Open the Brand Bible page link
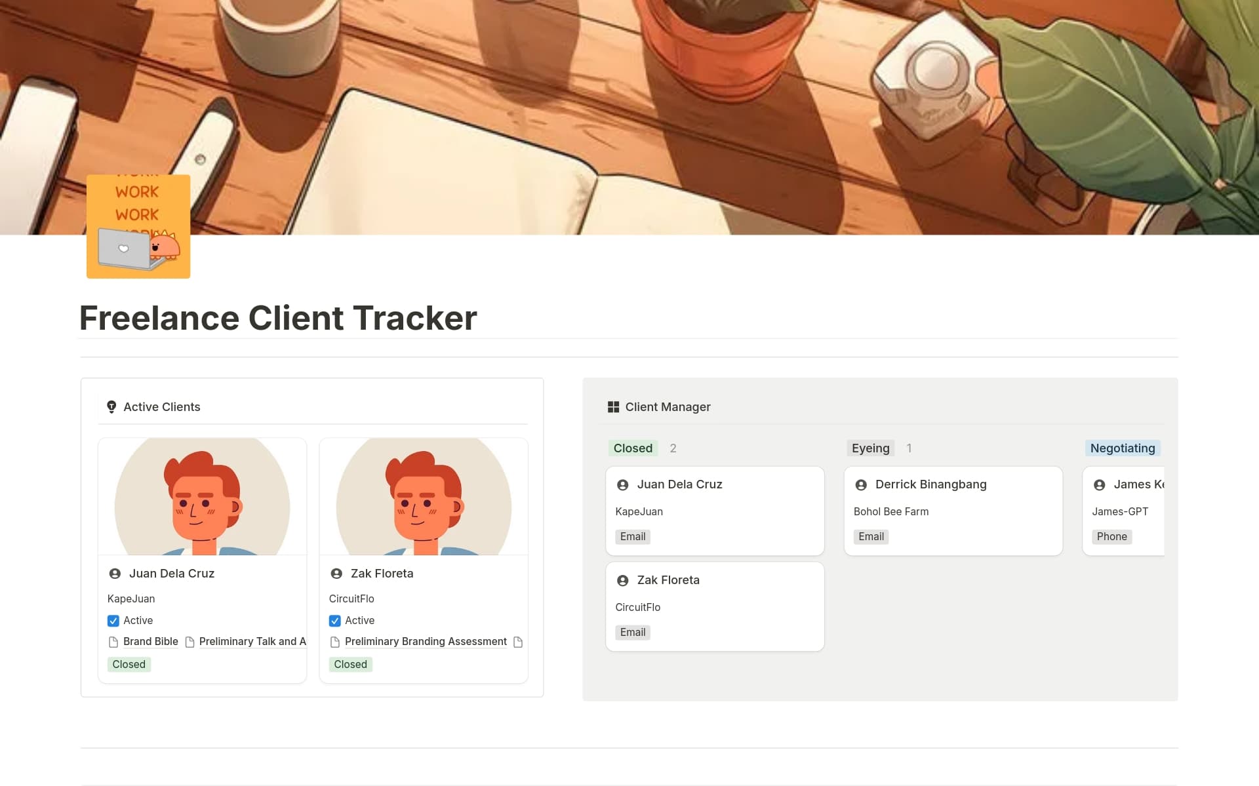This screenshot has height=786, width=1259. tap(150, 642)
